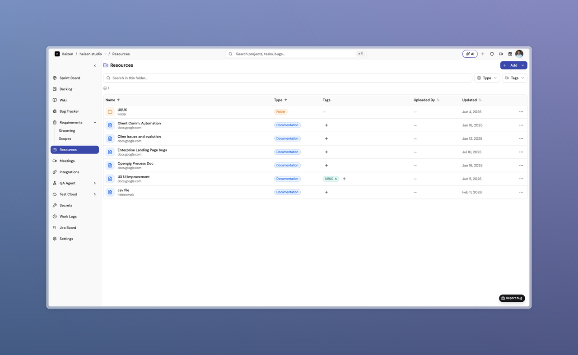Viewport: 578px width, 355px height.
Task: Add a tag to Cline issues and evalution
Action: pyautogui.click(x=326, y=138)
